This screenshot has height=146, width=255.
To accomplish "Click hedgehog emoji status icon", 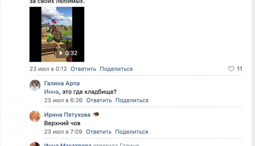I will tap(96, 115).
